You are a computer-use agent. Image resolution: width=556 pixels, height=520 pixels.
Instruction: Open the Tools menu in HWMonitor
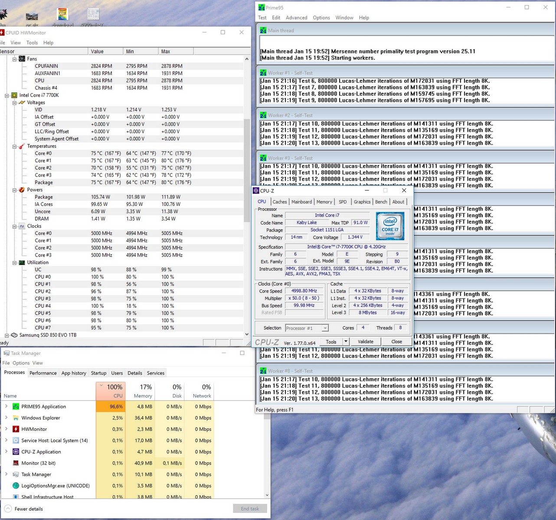tap(32, 43)
